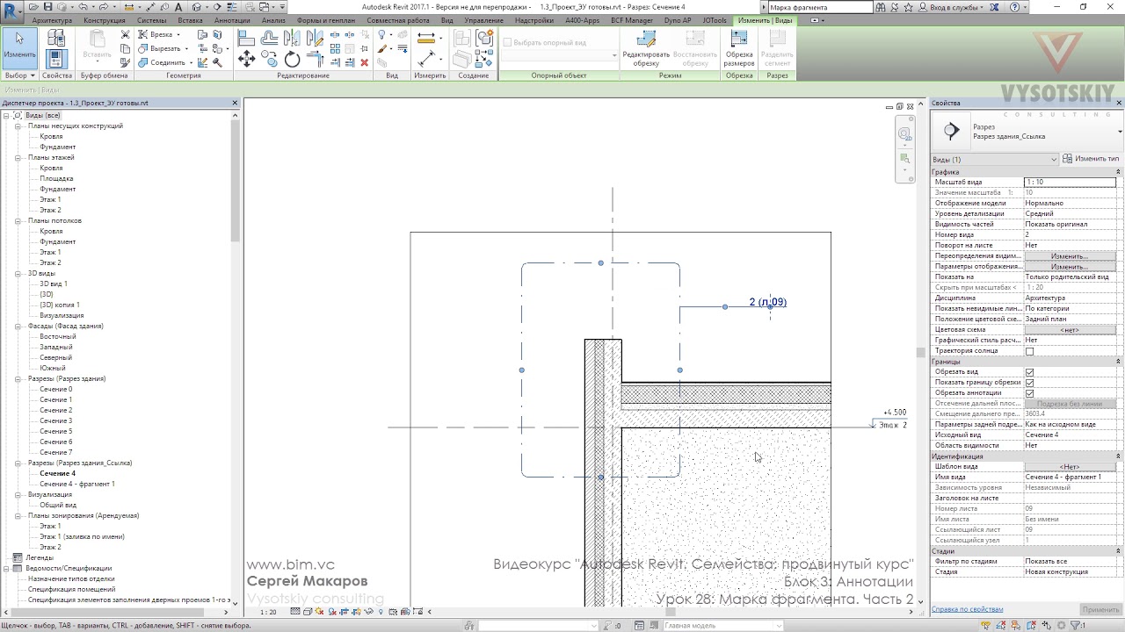Toggle Траектория солнца checkbox

coord(1029,351)
